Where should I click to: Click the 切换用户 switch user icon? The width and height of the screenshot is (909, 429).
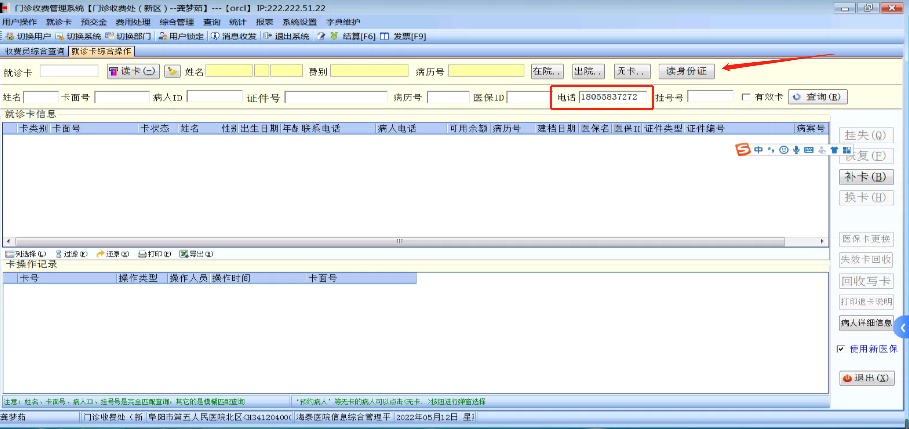10,36
